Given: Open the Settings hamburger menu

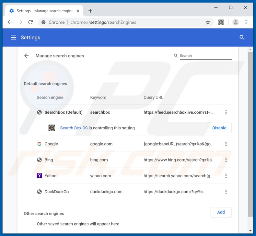Looking at the screenshot, I should [x=14, y=38].
